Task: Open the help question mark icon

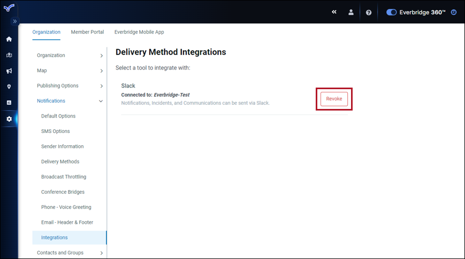Action: 369,12
